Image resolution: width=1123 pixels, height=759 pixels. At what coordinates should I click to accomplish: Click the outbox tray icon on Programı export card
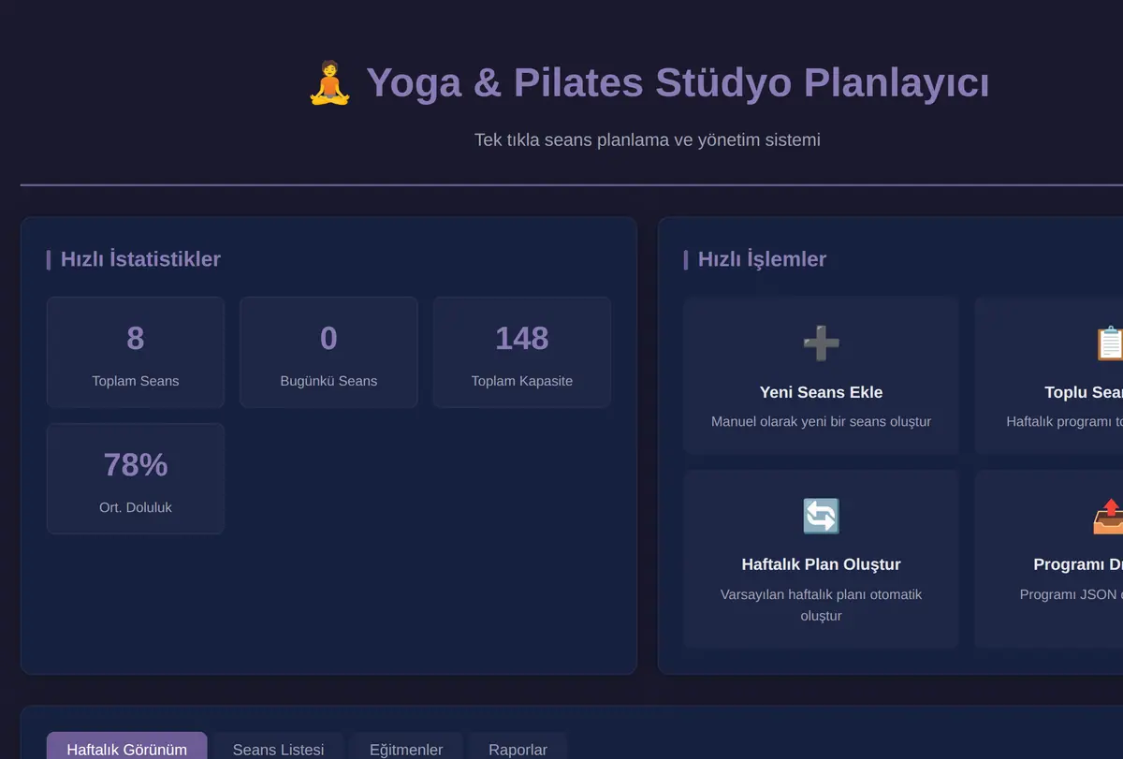pyautogui.click(x=1109, y=516)
